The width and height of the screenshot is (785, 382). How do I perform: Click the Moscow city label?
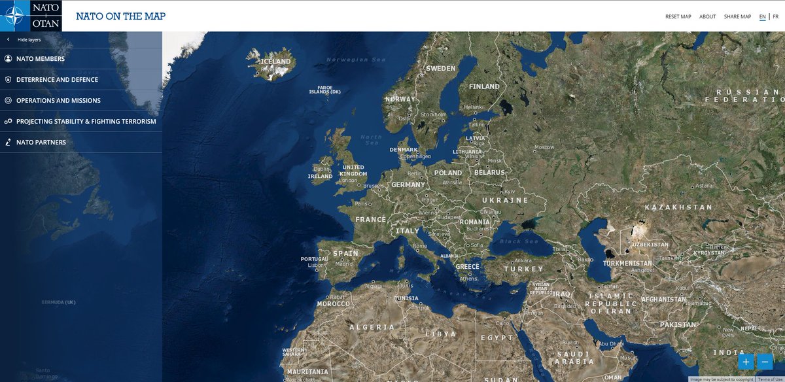(x=544, y=147)
